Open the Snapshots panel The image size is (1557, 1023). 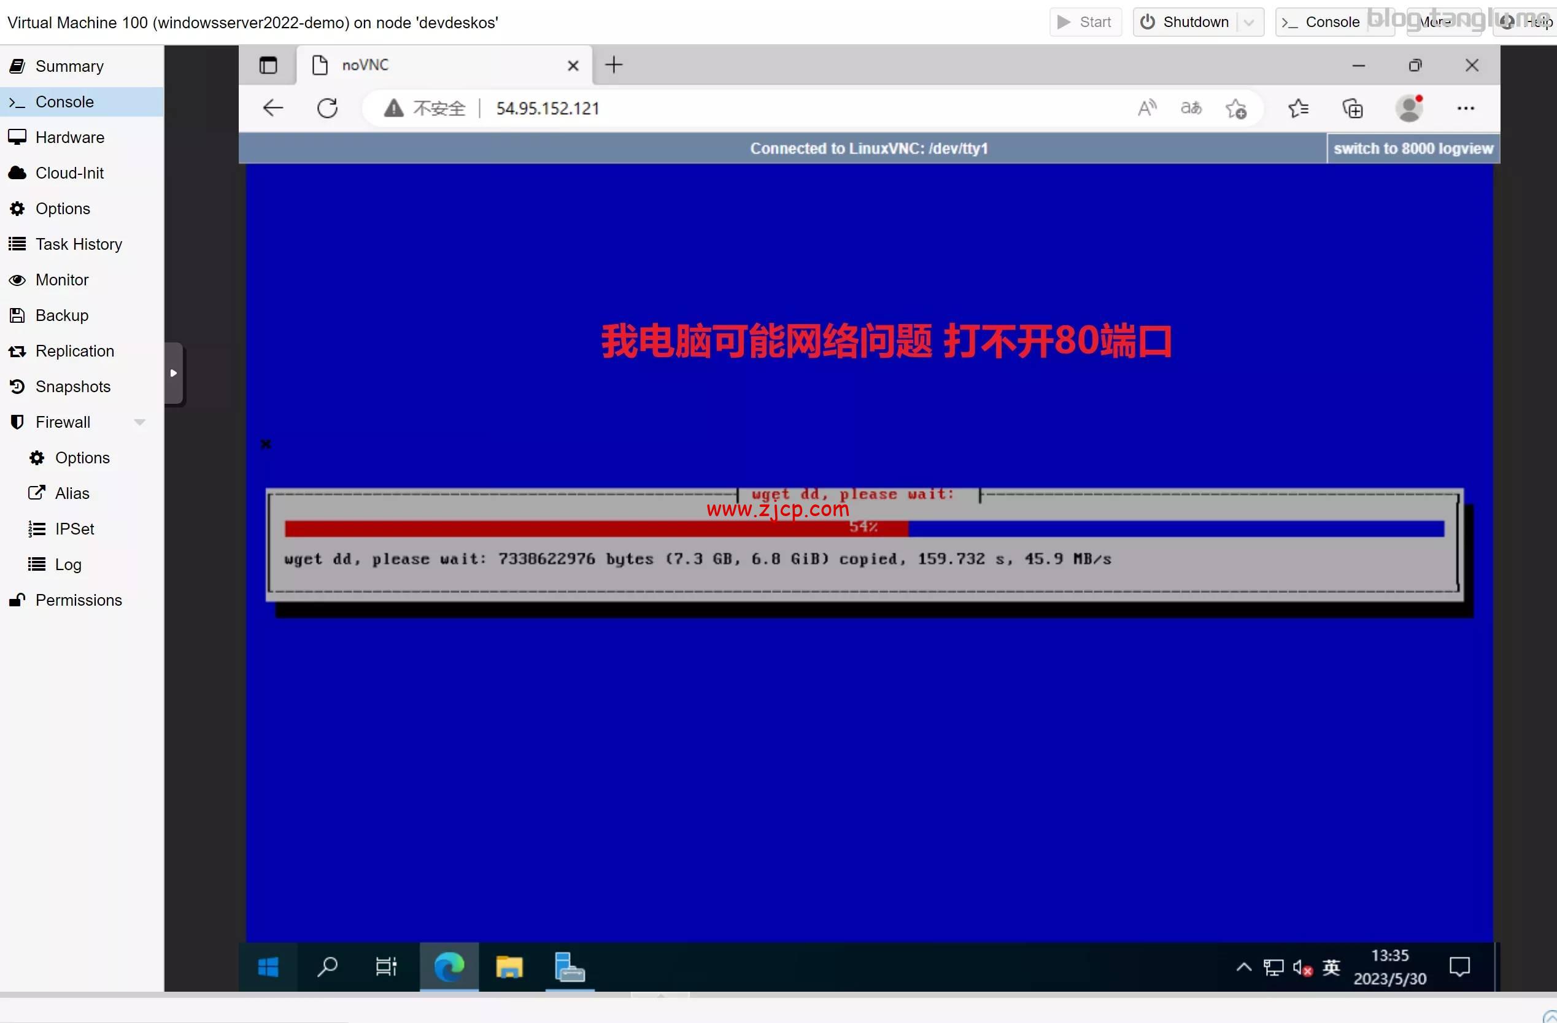[x=72, y=386]
